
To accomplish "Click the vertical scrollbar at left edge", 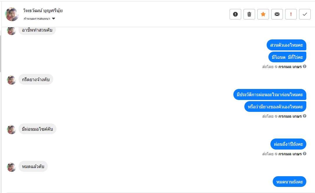I will pos(1,54).
